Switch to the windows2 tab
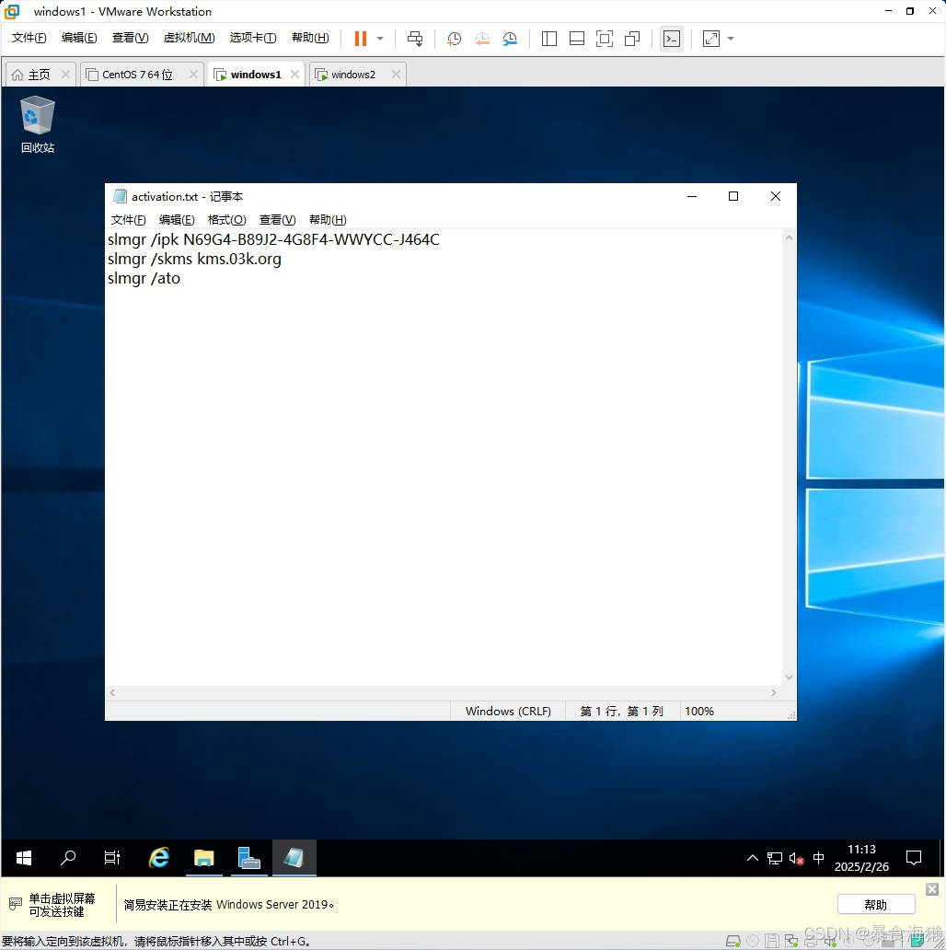The height and width of the screenshot is (950, 946). click(x=353, y=75)
